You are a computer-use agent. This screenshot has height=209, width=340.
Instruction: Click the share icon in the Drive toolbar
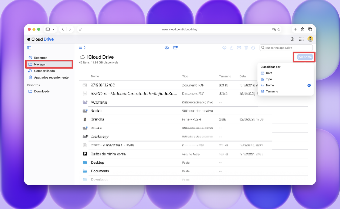pyautogui.click(x=232, y=48)
